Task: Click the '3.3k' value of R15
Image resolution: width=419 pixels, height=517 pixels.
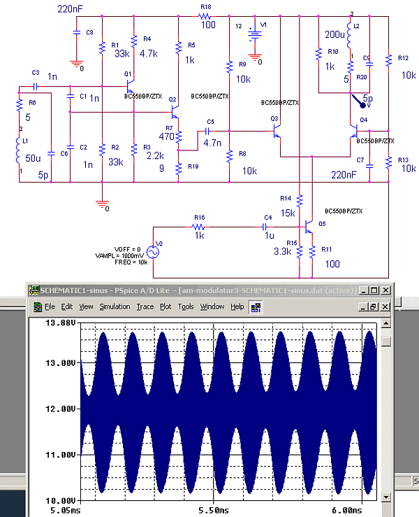Action: [x=282, y=251]
